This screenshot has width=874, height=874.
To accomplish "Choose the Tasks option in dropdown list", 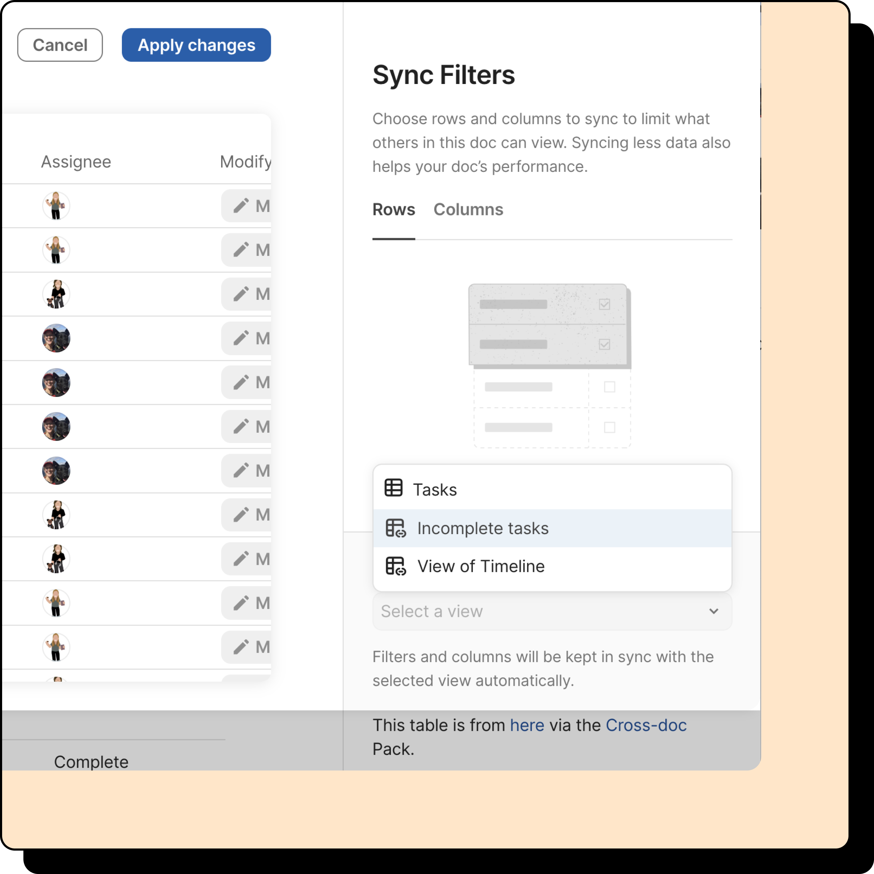I will [552, 489].
